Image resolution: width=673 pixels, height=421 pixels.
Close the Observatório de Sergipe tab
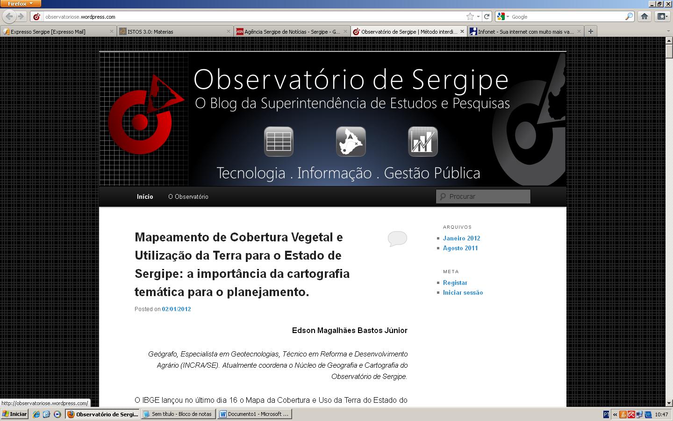[462, 31]
